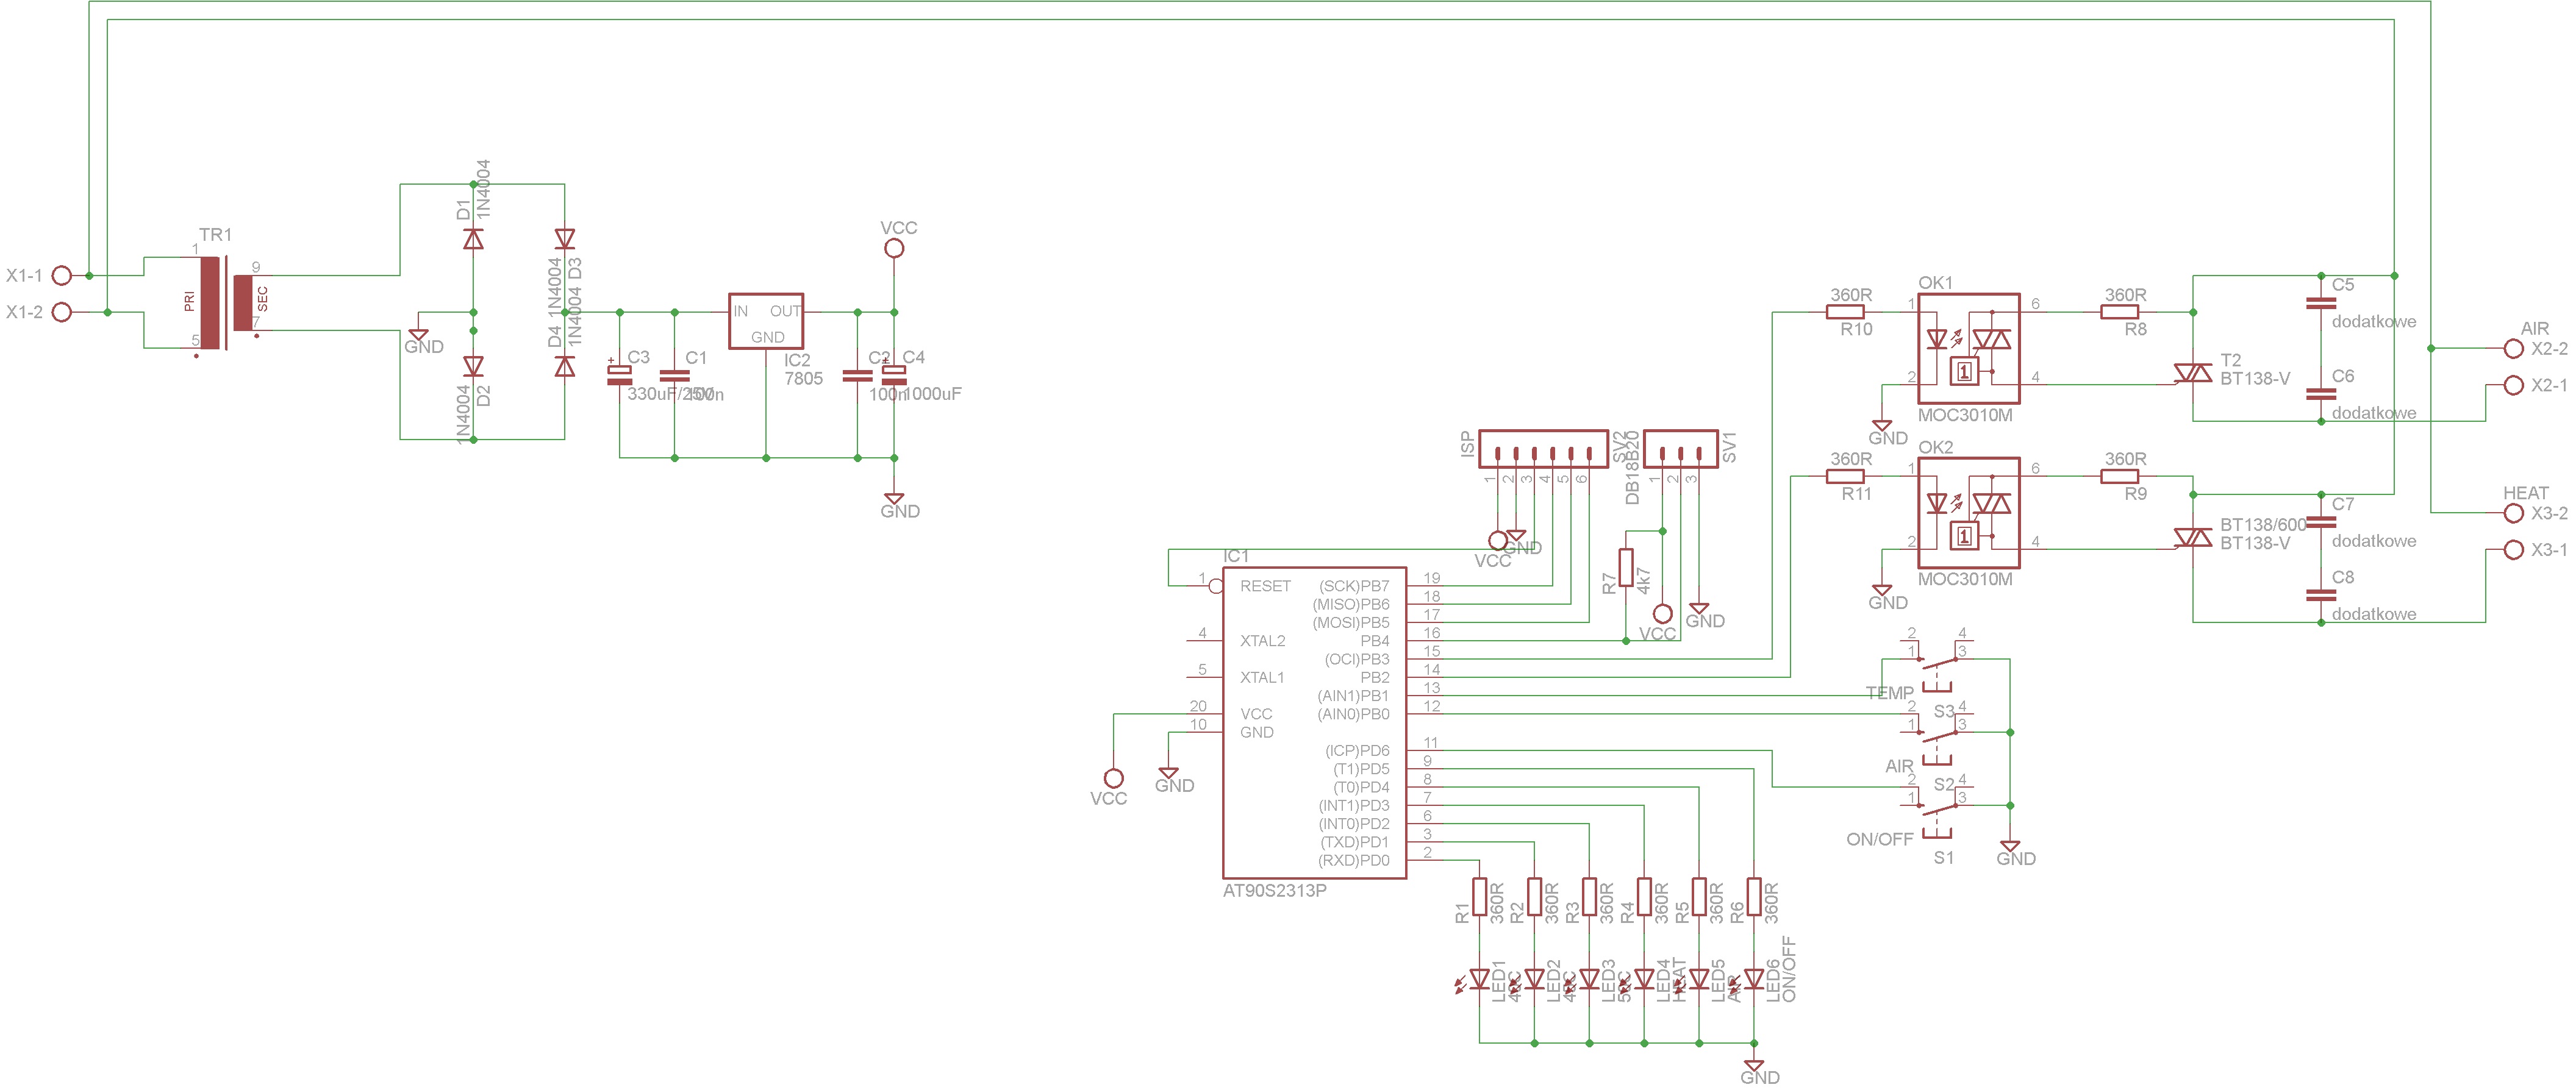Image resolution: width=2576 pixels, height=1090 pixels.
Task: Click the LED1 diode symbol
Action: pyautogui.click(x=1480, y=979)
